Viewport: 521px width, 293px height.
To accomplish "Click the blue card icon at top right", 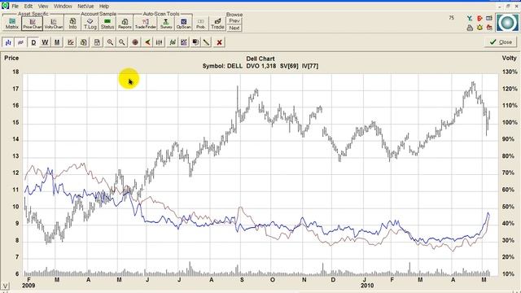I will click(x=489, y=19).
